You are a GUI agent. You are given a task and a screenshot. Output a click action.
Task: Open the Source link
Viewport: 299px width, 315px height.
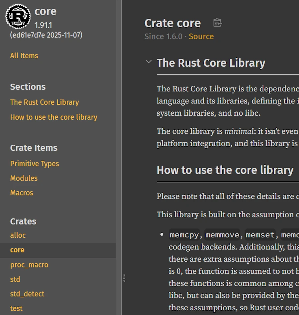click(x=201, y=36)
